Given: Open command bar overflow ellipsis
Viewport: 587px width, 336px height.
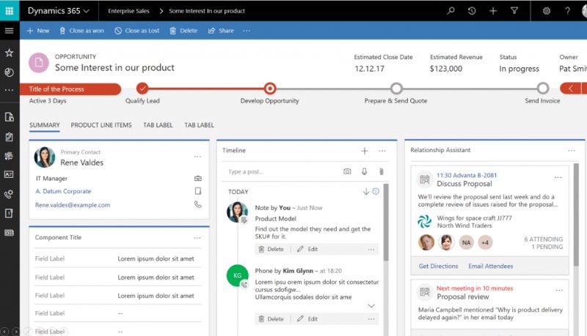Looking at the screenshot, I should [x=247, y=31].
